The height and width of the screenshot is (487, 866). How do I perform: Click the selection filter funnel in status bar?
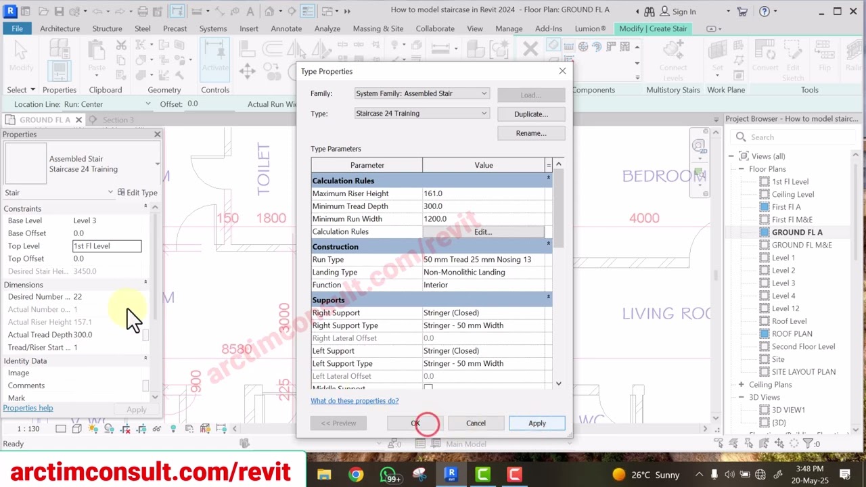coord(808,444)
